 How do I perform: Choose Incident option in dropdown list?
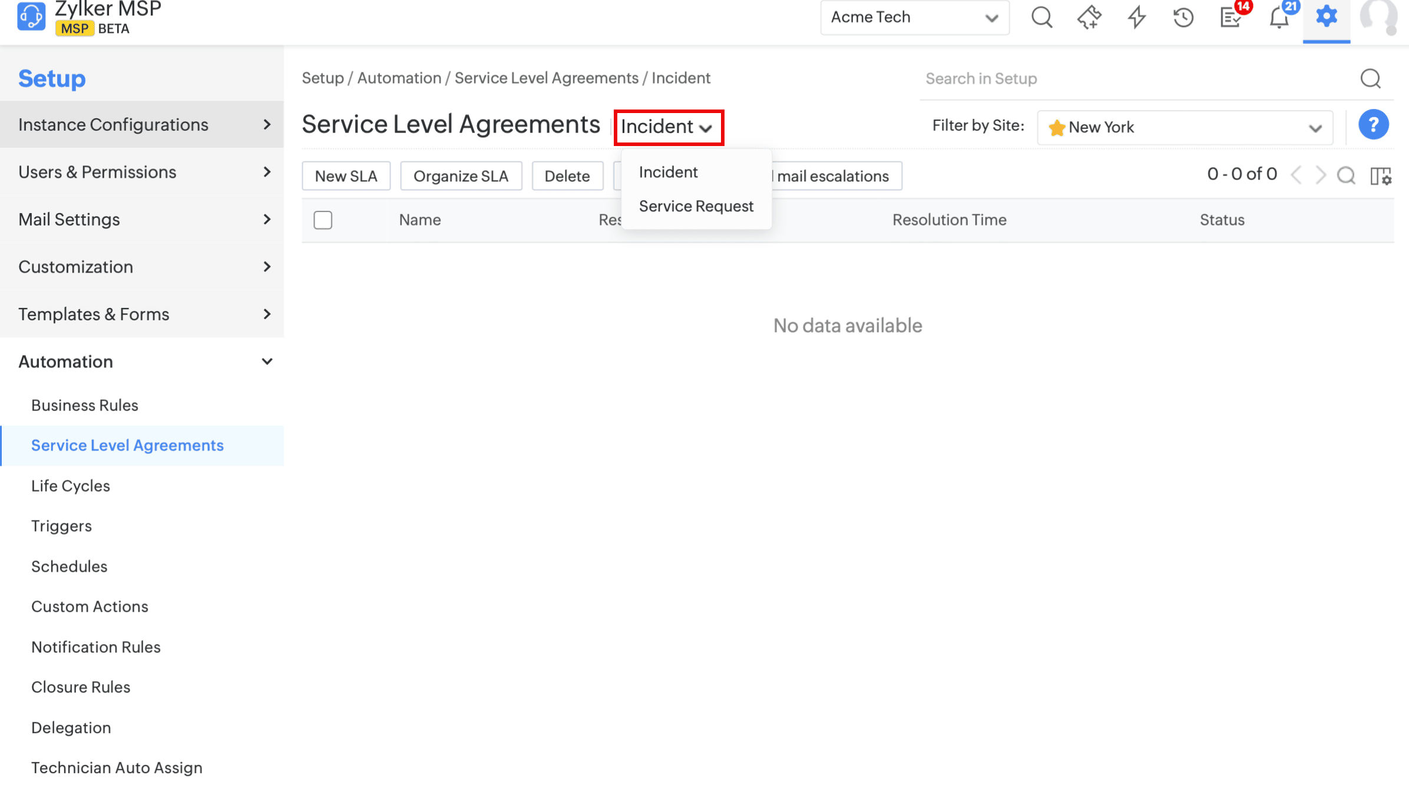coord(668,172)
